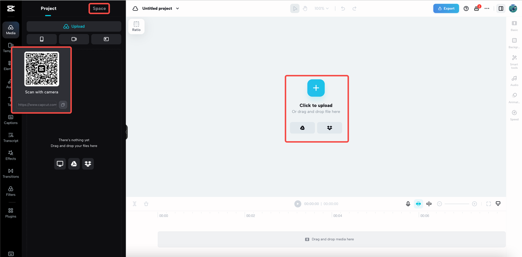Choose screen recording icon
This screenshot has width=522, height=257.
[106, 39]
